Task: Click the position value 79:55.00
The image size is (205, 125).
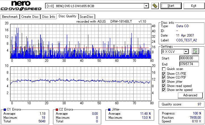Action: [195, 118]
